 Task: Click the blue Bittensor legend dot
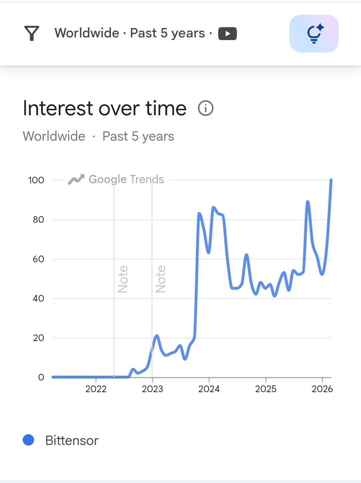tap(28, 440)
